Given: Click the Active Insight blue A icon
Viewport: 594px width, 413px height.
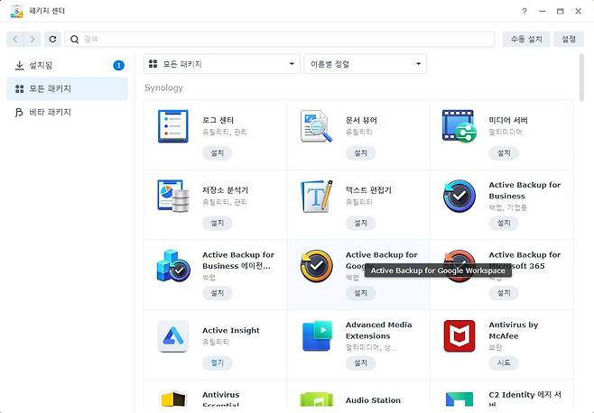Looking at the screenshot, I should (173, 336).
